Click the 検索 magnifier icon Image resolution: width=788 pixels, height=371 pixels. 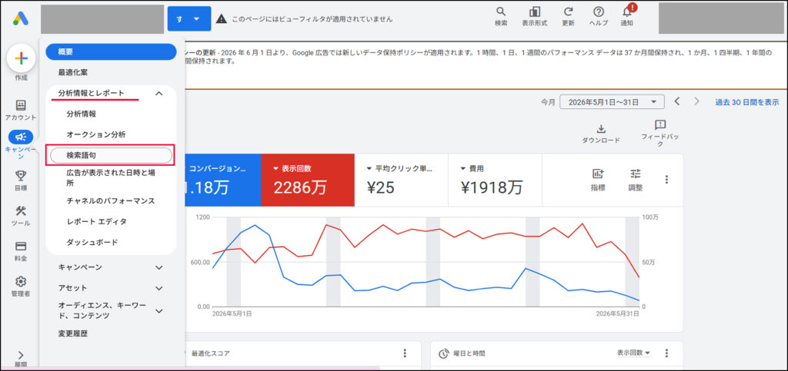500,12
